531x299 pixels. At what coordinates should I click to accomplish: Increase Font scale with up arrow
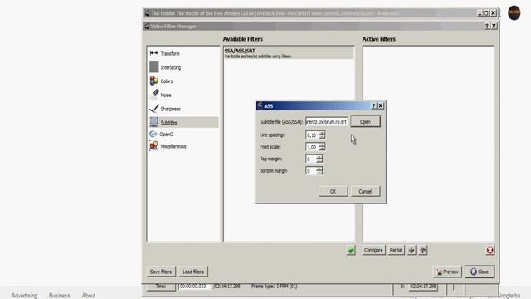tap(322, 145)
